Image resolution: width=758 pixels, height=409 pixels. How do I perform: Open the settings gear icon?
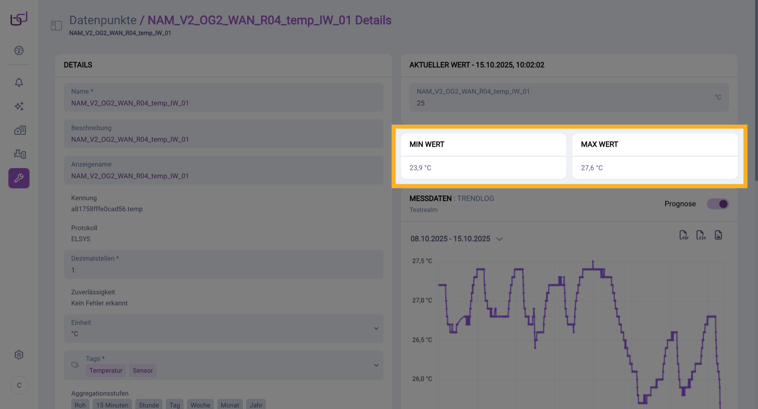pos(19,355)
